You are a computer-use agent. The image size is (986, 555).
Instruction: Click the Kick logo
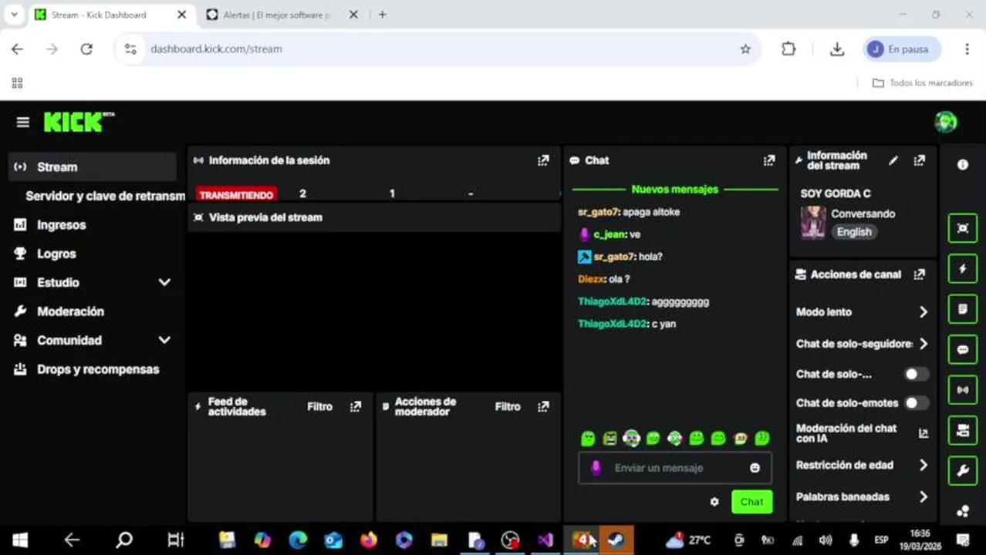point(79,122)
